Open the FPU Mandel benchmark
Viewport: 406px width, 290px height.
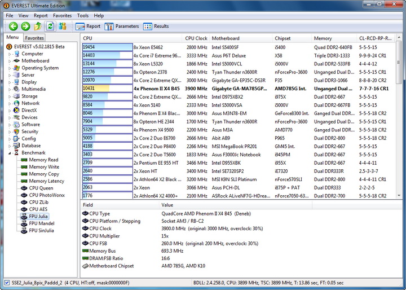pyautogui.click(x=42, y=223)
